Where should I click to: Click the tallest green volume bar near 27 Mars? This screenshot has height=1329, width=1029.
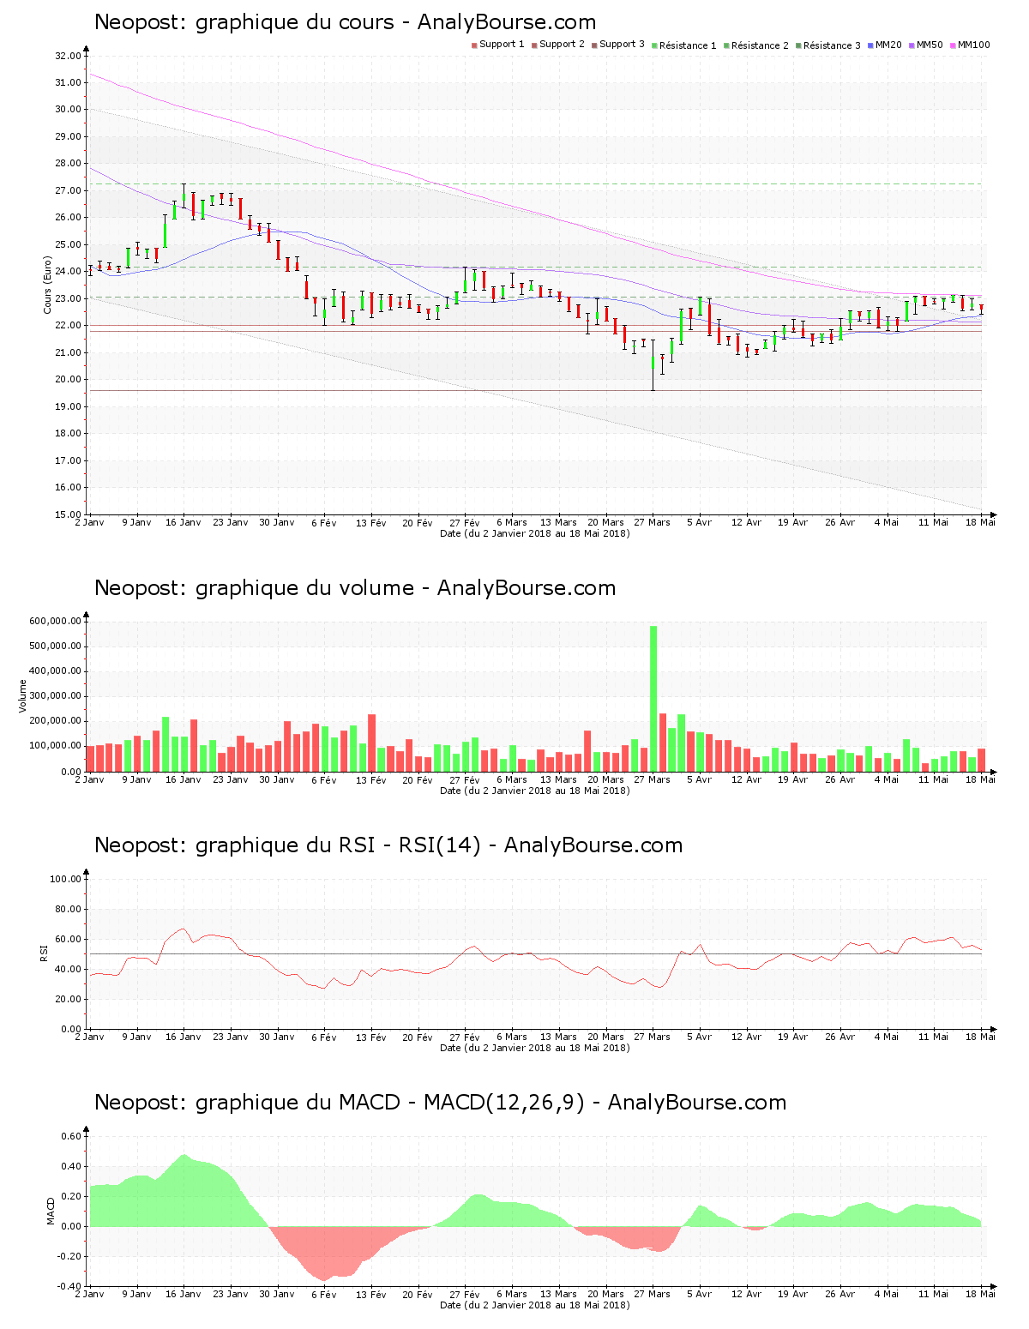[x=653, y=699]
